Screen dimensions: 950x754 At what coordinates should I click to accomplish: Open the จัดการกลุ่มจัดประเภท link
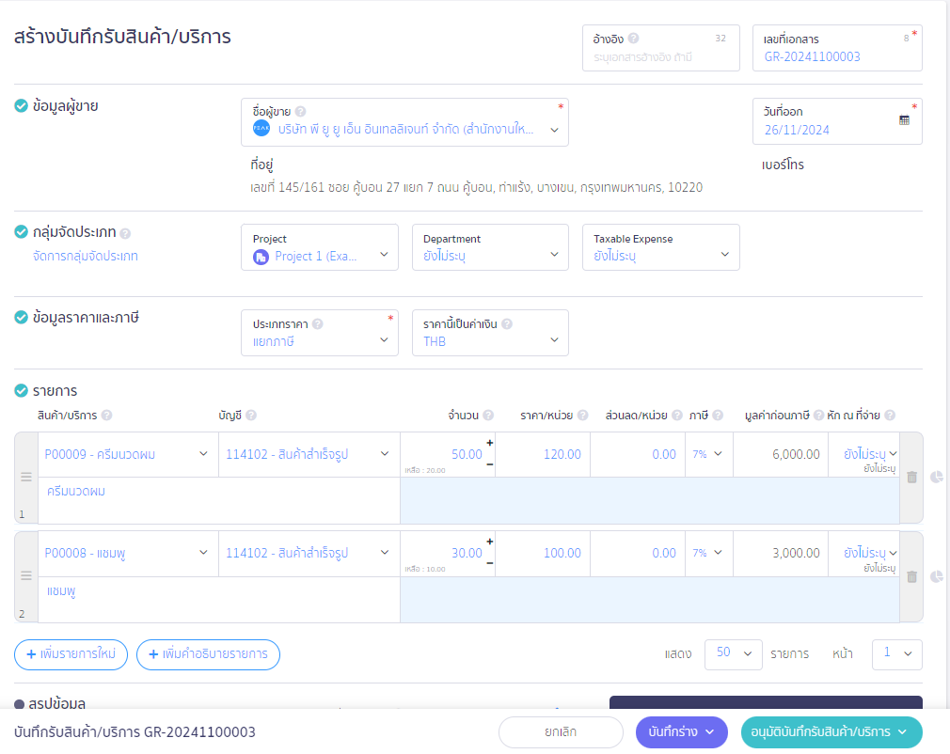(x=85, y=256)
